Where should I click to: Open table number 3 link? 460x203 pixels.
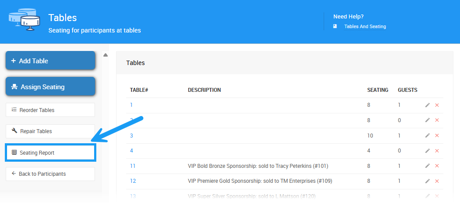pyautogui.click(x=131, y=135)
